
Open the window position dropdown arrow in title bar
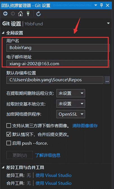click(x=96, y=5)
